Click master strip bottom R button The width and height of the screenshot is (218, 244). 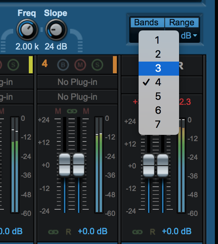(153, 232)
